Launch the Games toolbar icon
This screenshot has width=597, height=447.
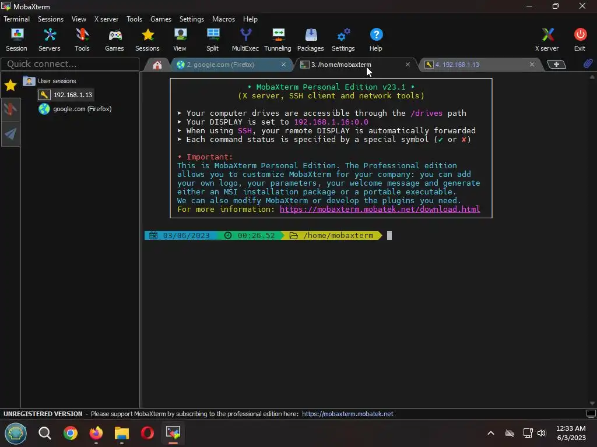click(x=115, y=40)
